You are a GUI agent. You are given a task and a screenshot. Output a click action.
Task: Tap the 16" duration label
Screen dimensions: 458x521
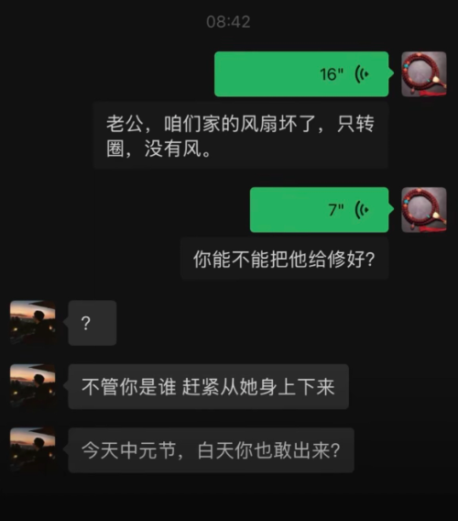(332, 74)
